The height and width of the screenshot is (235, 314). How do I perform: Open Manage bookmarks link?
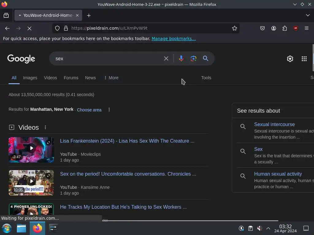point(174,39)
